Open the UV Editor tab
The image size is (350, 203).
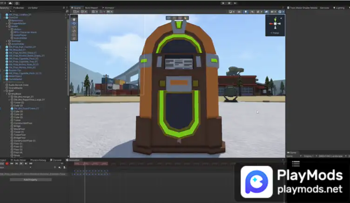pyautogui.click(x=33, y=8)
